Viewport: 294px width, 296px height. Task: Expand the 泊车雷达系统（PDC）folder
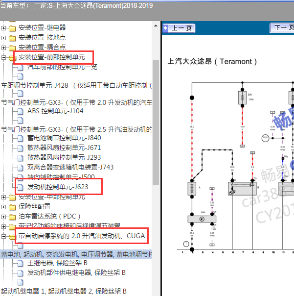click(3, 217)
